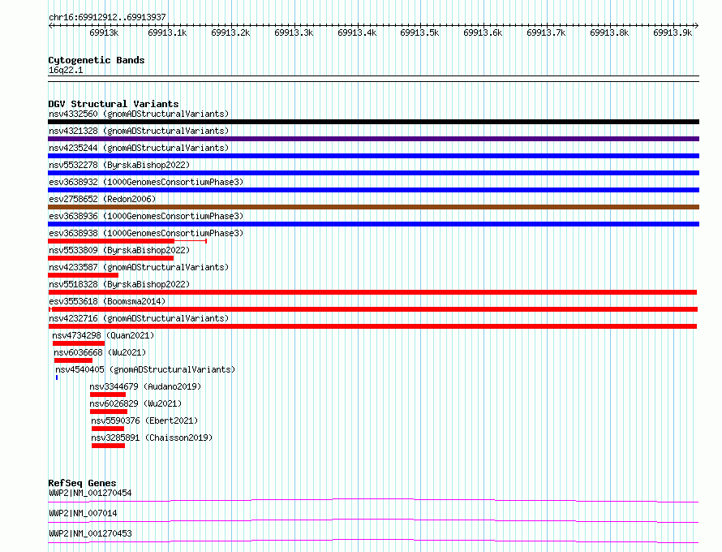This screenshot has height=552, width=722.
Task: Open transcript WWP2|NM_001270453 label
Action: [x=90, y=533]
